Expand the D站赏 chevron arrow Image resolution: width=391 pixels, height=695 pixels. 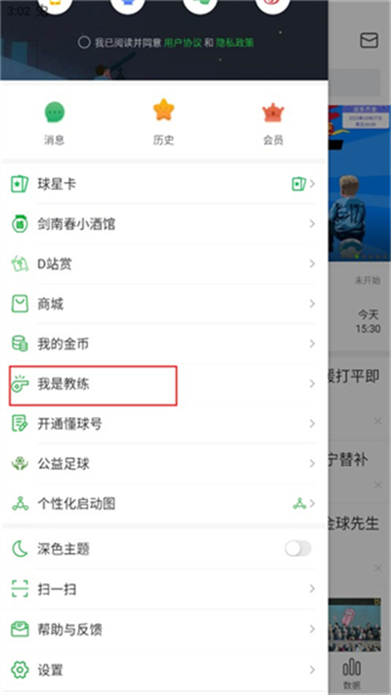coord(312,263)
